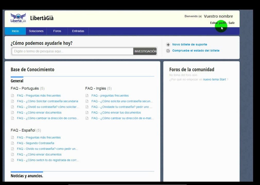The image size is (260, 185).
Task: Click the page icon next to '¿Olvidaste tu contraseña? pedir uno'
Action: [87, 107]
